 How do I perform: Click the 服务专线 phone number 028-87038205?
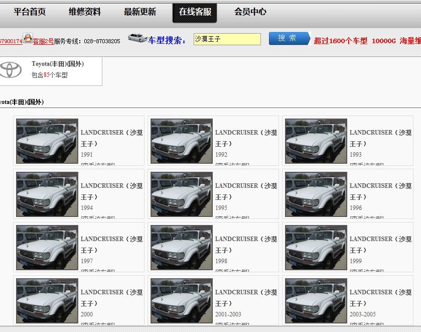click(102, 41)
